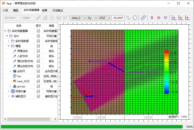Expand the 辅助显示 tree node

pyautogui.click(x=9, y=96)
